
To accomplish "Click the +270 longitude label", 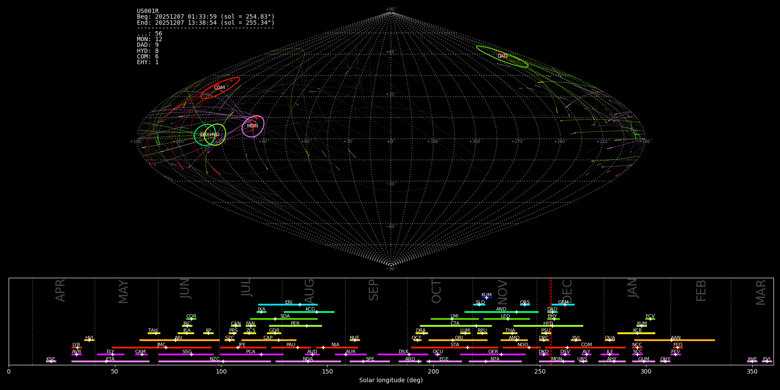I will (517, 142).
